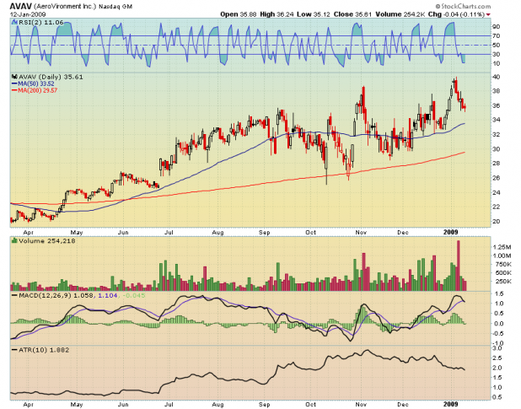The height and width of the screenshot is (409, 521).
Task: Click the "Low 35.12" value
Action: point(314,14)
